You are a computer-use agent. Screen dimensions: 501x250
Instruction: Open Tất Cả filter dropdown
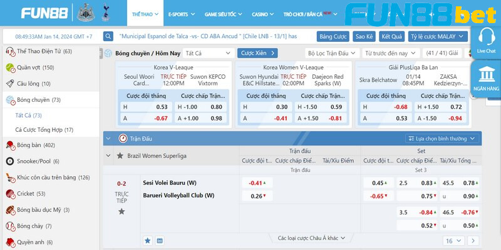point(209,53)
